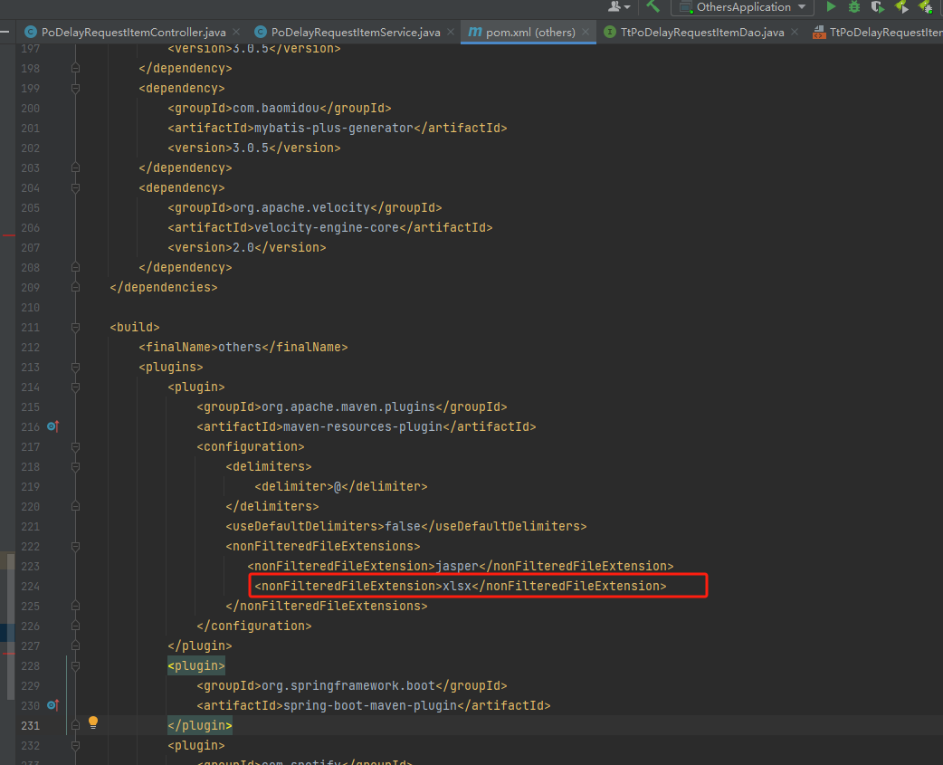Close the TtPoDelayRequestItemDao.java tab
Screen dimensions: 943x765
pyautogui.click(x=795, y=32)
